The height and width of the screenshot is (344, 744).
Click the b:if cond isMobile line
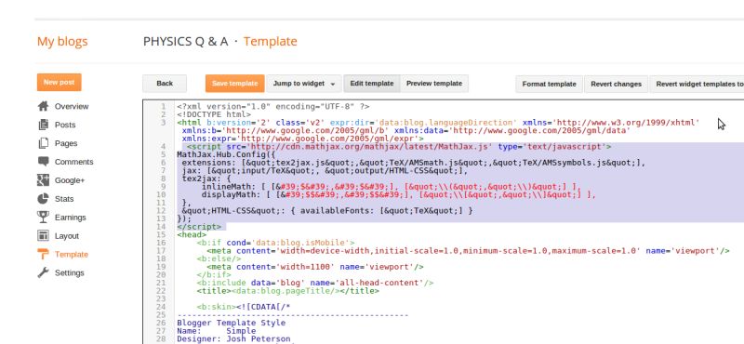coord(275,243)
